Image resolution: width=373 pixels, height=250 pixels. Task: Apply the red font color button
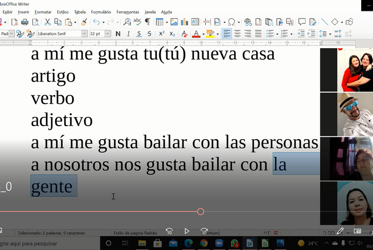pyautogui.click(x=196, y=34)
